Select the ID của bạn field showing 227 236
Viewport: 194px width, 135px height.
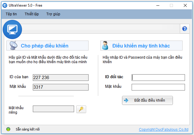(x=61, y=78)
